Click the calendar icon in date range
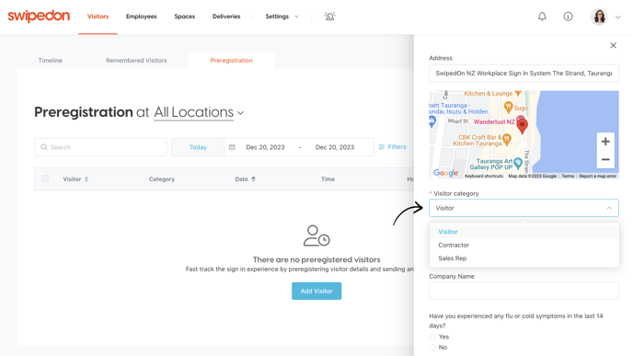 click(x=232, y=147)
